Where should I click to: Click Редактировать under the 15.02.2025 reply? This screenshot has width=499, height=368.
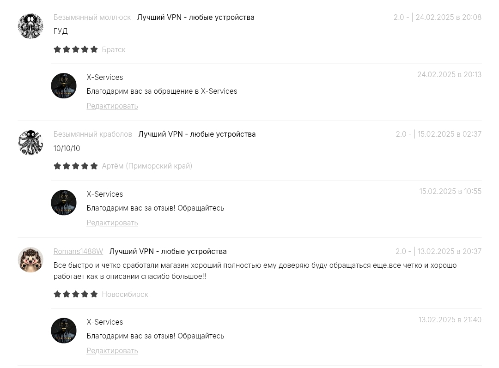click(112, 223)
